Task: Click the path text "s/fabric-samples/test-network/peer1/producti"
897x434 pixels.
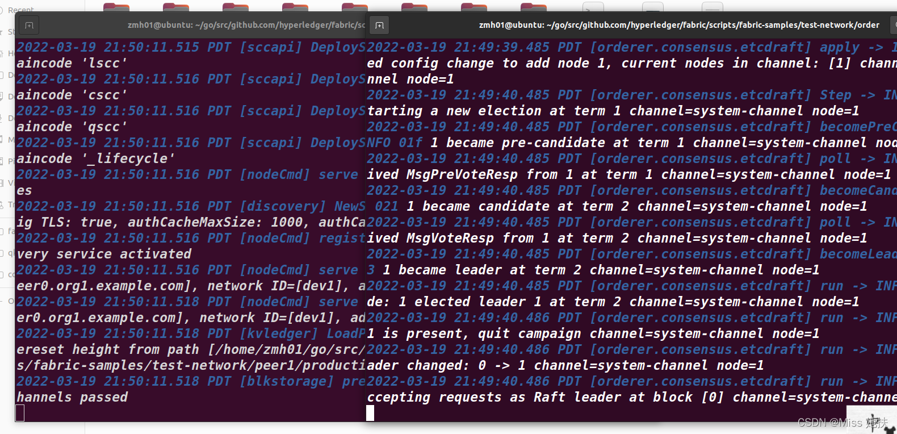Action: click(191, 365)
